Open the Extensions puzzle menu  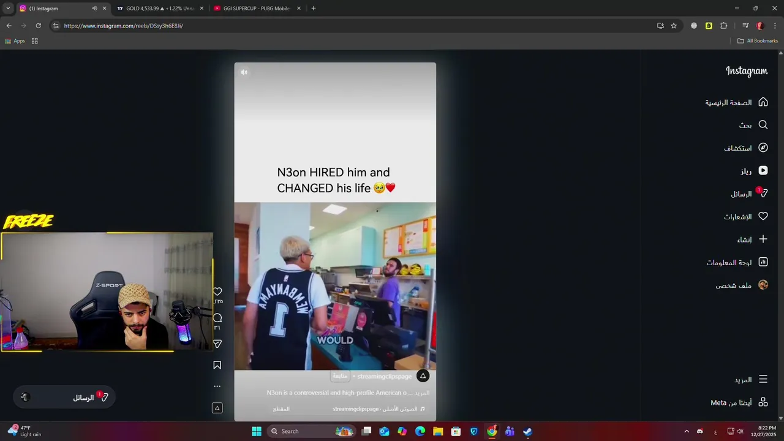click(724, 26)
